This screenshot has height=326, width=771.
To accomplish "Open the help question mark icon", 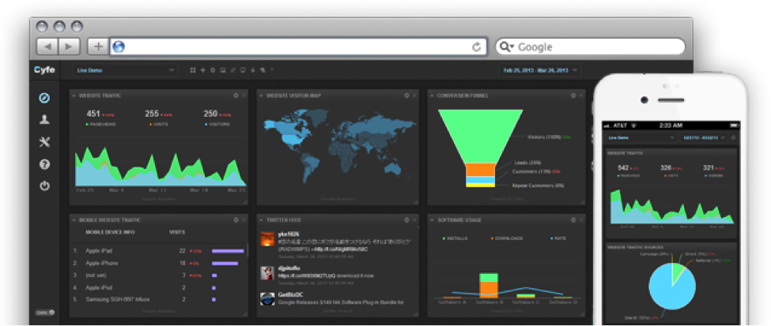I will click(x=44, y=164).
